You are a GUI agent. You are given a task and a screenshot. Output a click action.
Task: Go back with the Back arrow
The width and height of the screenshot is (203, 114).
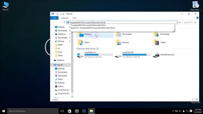[53, 22]
